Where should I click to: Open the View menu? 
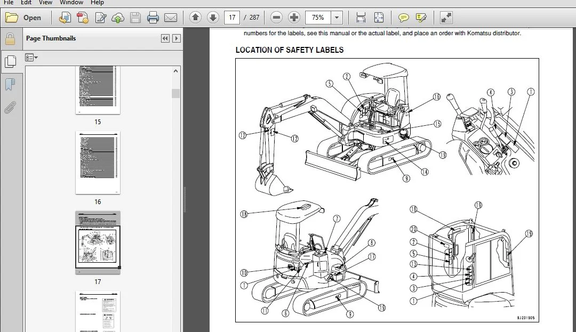[45, 3]
